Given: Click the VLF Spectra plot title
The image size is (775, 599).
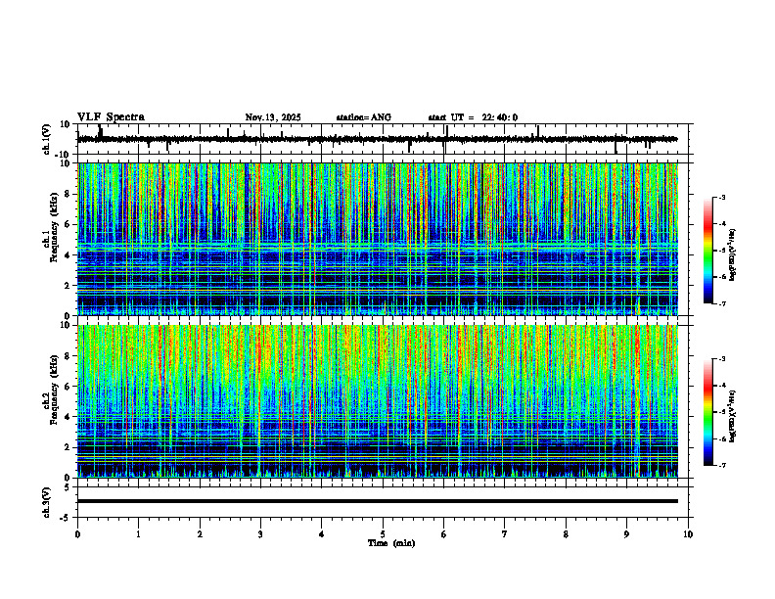Looking at the screenshot, I should pos(111,117).
